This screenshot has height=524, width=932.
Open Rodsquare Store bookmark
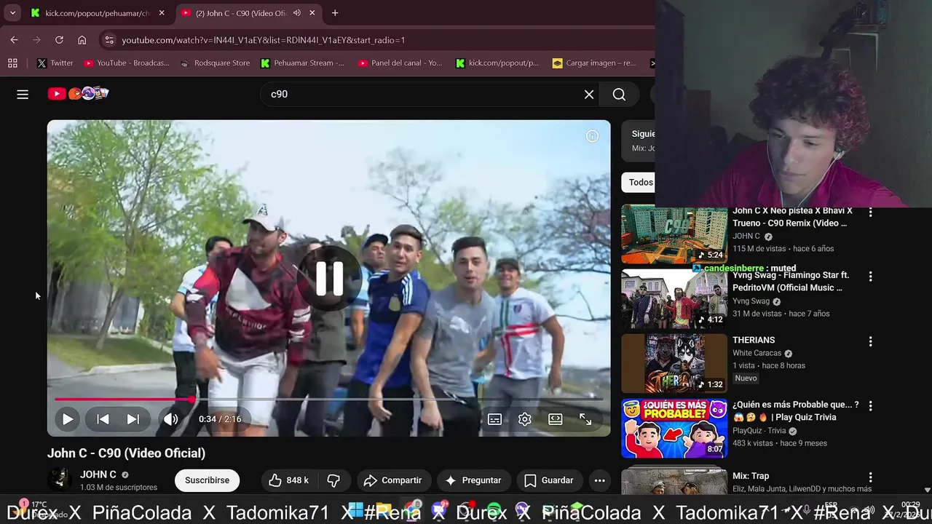pyautogui.click(x=215, y=63)
